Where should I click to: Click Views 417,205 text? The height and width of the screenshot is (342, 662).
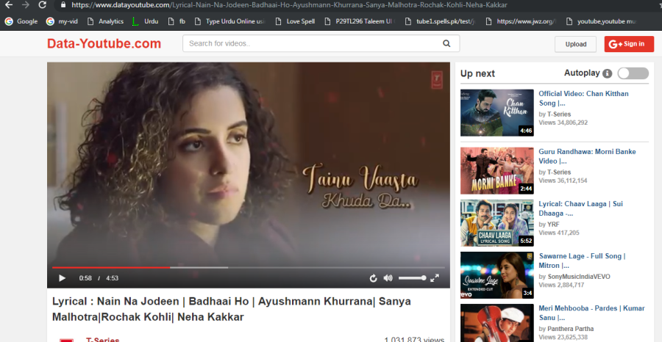tap(559, 233)
